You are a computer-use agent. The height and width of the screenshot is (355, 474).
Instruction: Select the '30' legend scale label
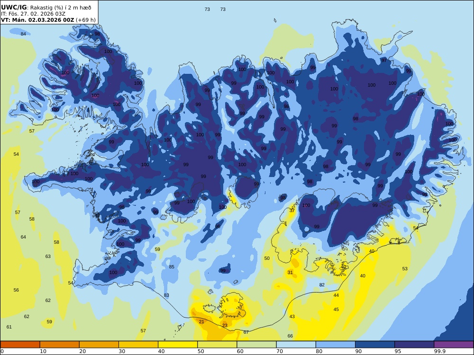click(122, 351)
